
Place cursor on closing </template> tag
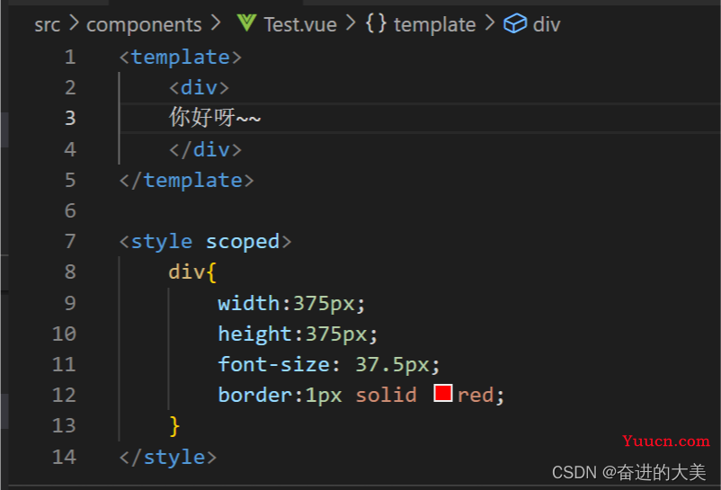(x=187, y=180)
